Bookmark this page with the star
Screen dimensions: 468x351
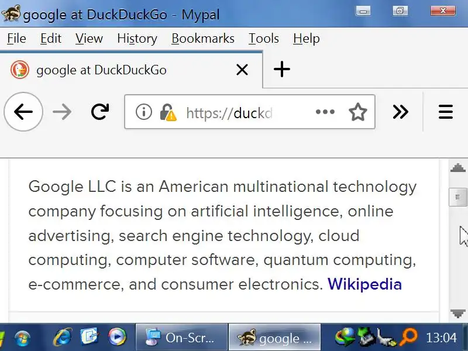[x=357, y=112]
